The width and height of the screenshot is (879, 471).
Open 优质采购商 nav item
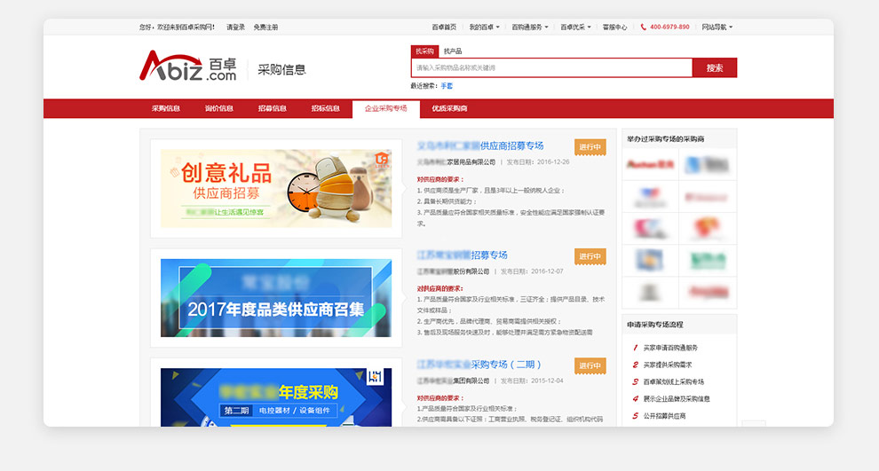pos(449,108)
